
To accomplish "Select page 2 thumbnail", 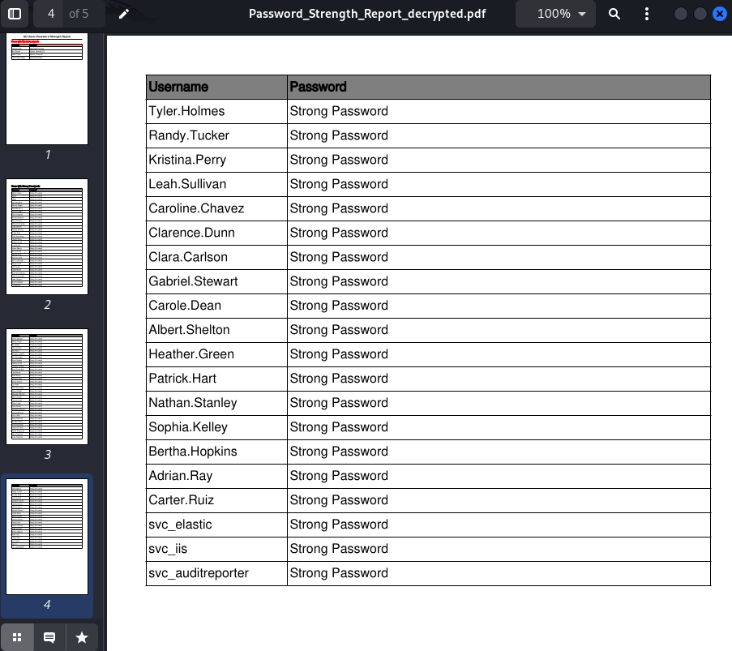I will point(47,237).
